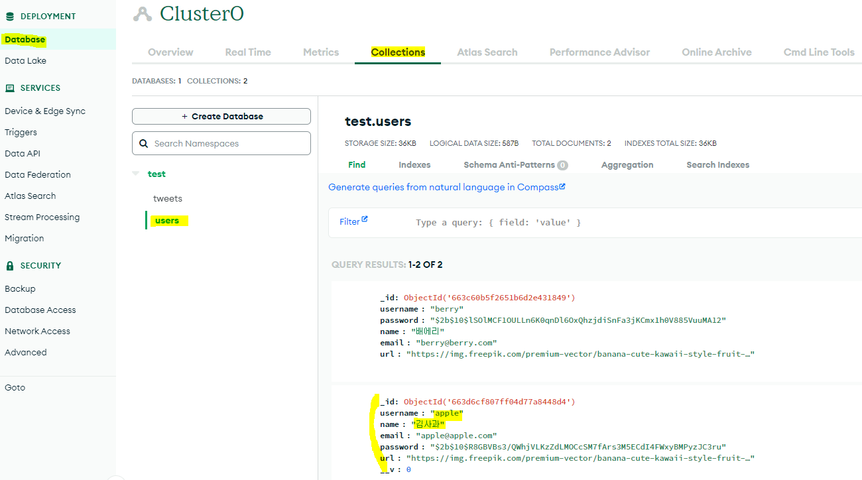Click the email value apple@apple.com

[x=456, y=436]
